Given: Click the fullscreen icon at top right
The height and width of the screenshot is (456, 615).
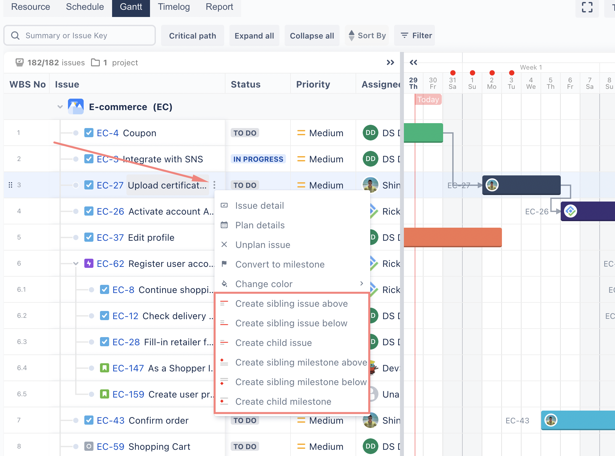Looking at the screenshot, I should pos(587,7).
